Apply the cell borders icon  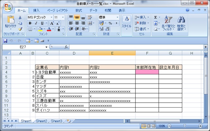coord(30,29)
